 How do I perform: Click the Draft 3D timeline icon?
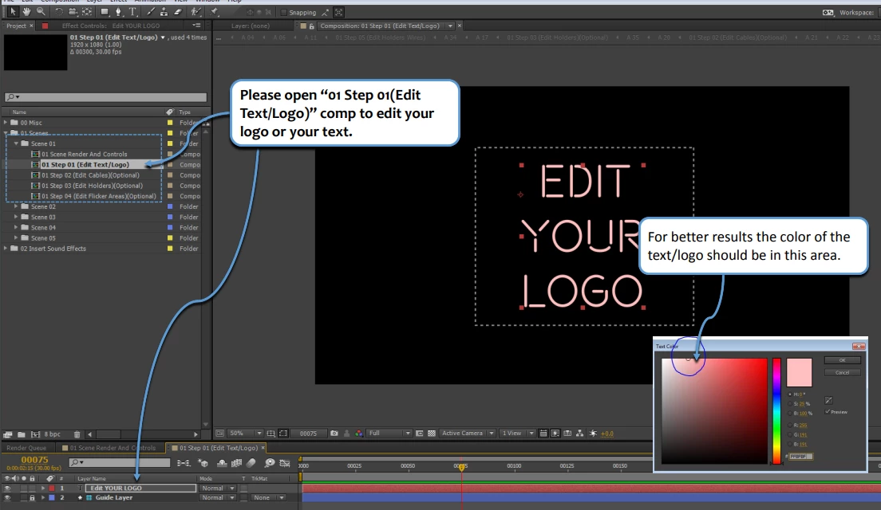coord(203,463)
